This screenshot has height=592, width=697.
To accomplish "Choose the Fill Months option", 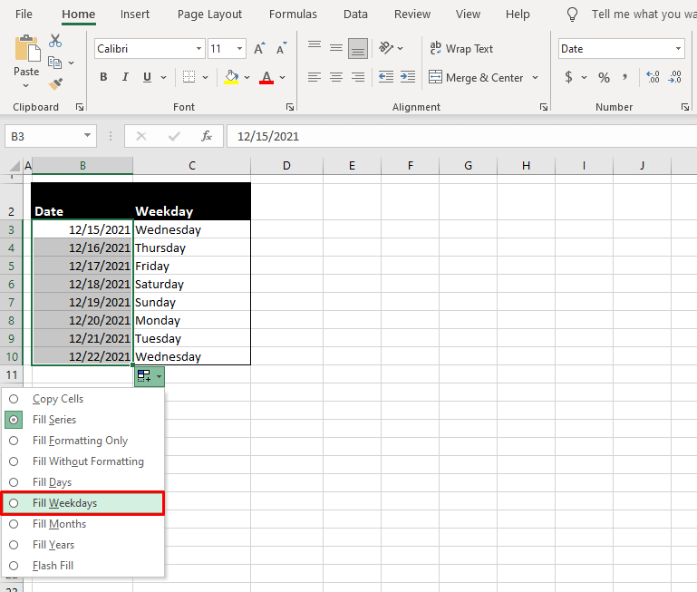I will pyautogui.click(x=83, y=524).
